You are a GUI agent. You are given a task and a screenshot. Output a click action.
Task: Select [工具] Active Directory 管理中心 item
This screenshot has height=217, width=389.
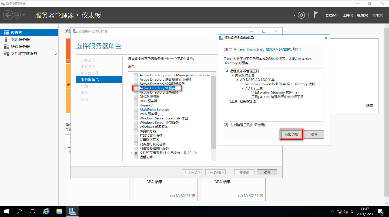[274, 93]
